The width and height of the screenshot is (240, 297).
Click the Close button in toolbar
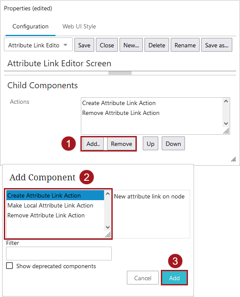107,45
